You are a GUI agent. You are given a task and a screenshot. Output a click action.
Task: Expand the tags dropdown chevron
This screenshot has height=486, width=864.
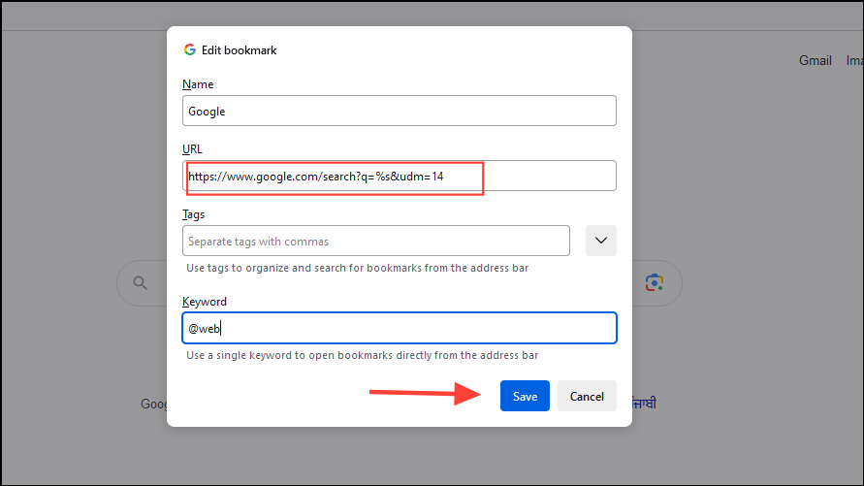601,241
